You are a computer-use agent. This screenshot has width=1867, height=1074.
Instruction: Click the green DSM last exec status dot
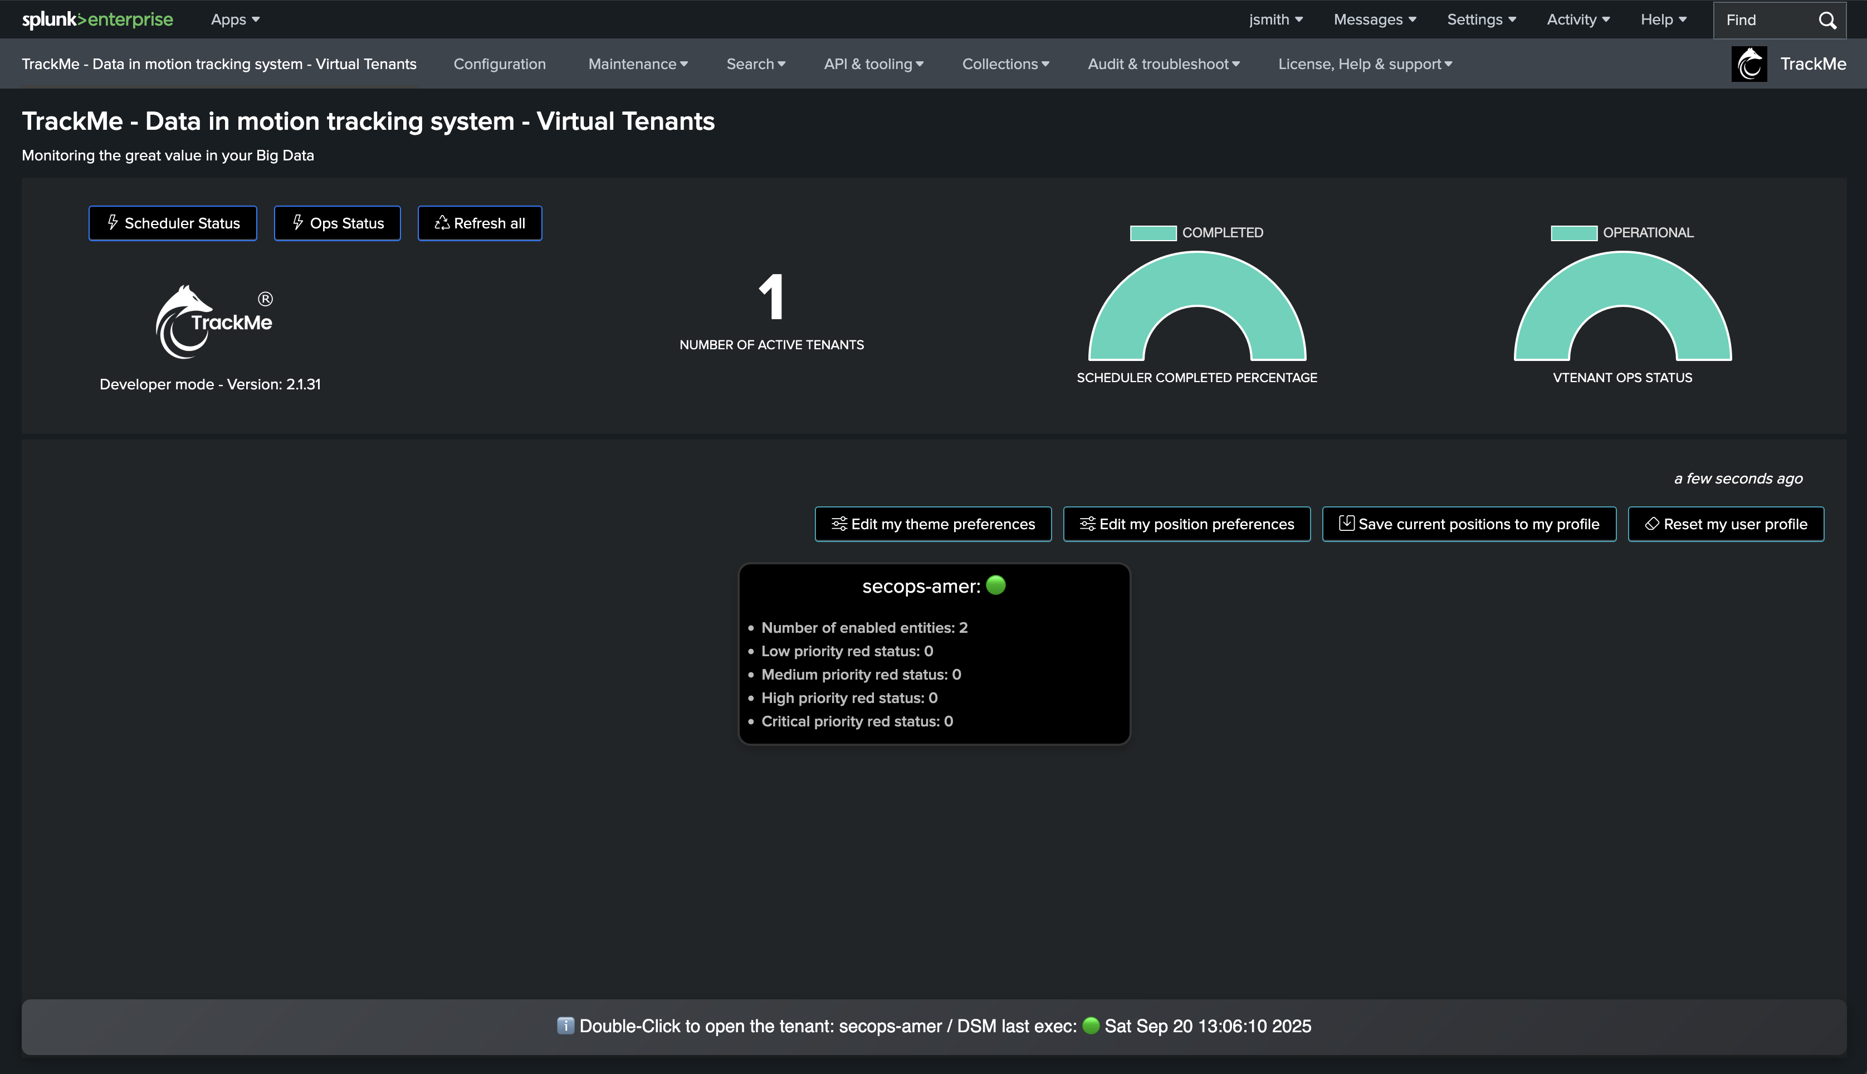(1091, 1026)
